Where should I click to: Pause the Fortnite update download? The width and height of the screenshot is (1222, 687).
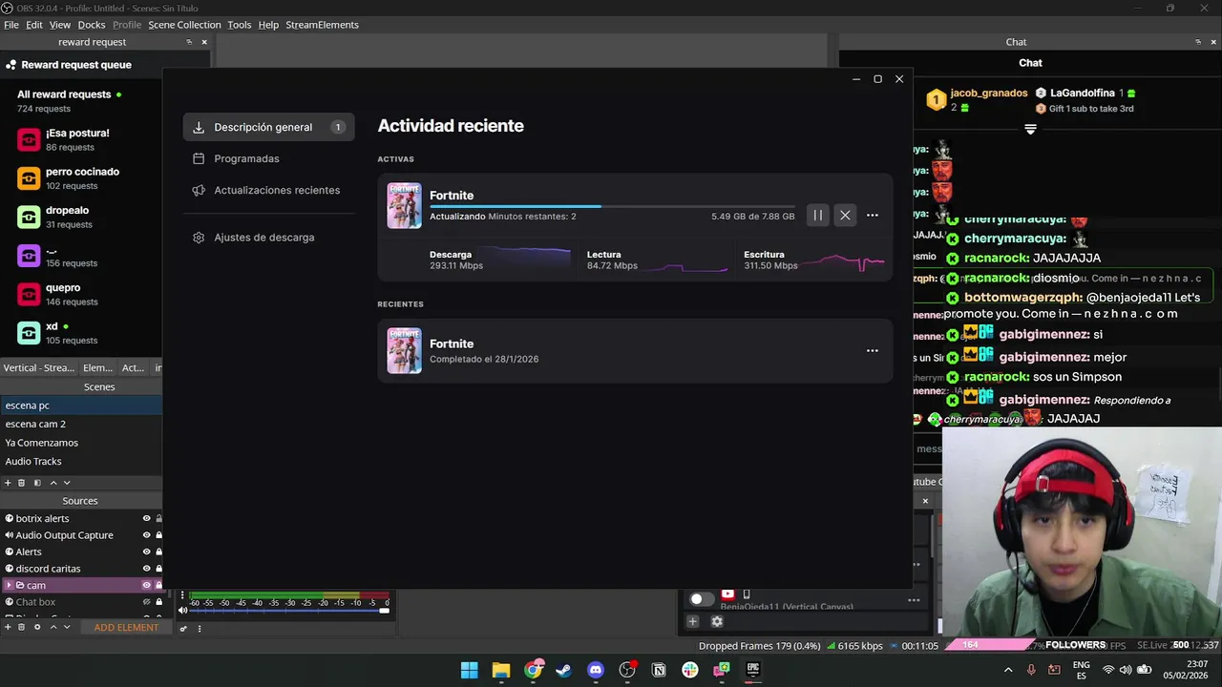click(817, 216)
